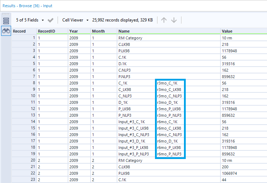Click the up arrow previous record icon

pyautogui.click(x=164, y=20)
